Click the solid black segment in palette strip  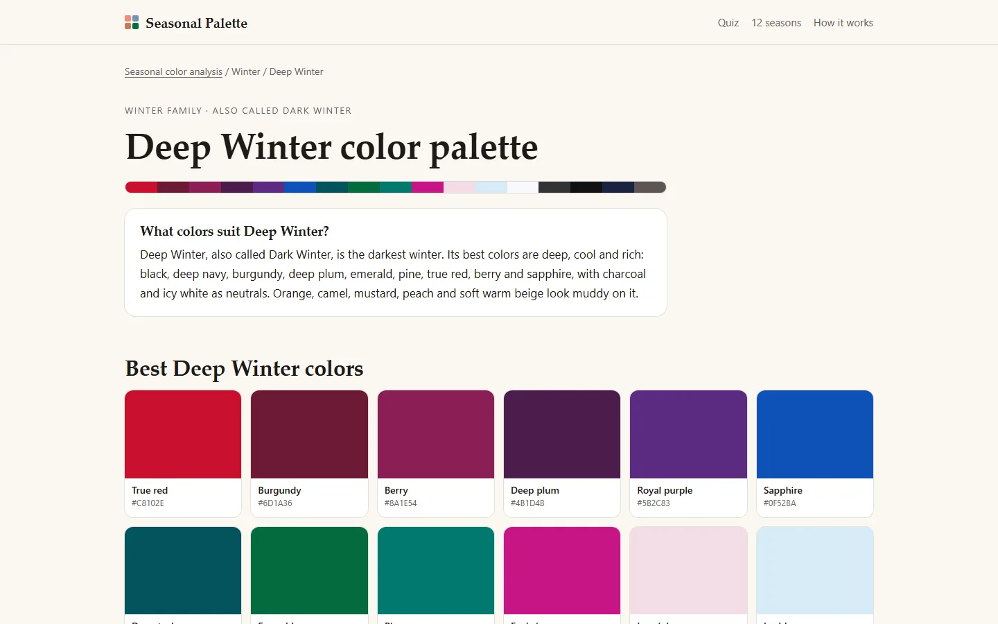point(586,187)
